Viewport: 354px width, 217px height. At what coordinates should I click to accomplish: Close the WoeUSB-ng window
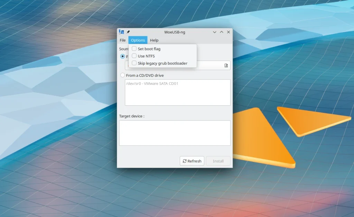click(x=229, y=32)
